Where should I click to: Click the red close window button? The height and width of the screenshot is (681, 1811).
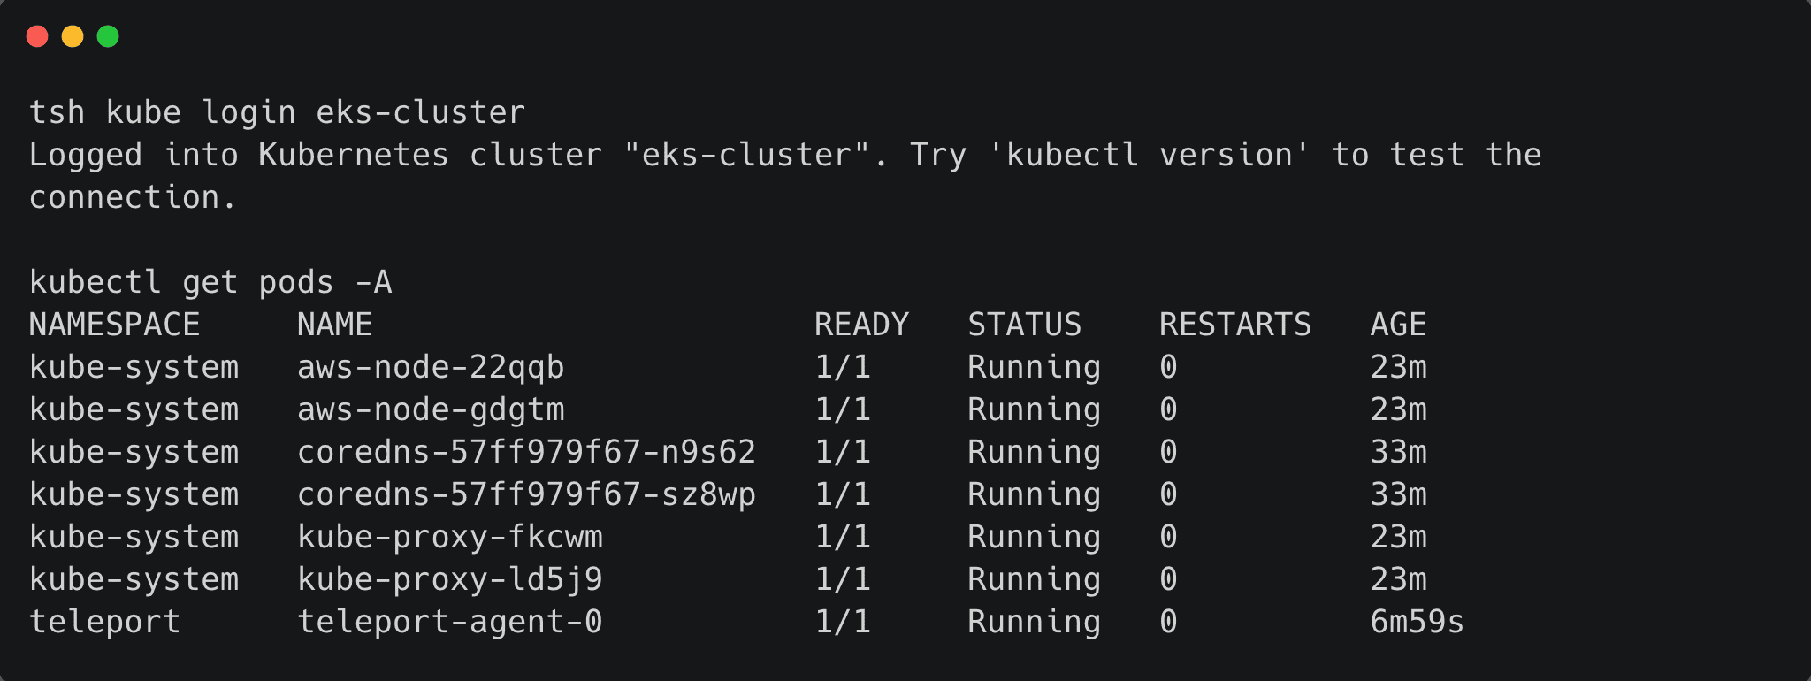click(37, 36)
